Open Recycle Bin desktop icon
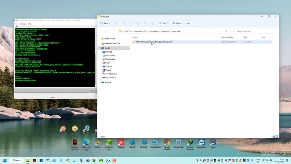This screenshot has width=291, height=164. (x=178, y=143)
